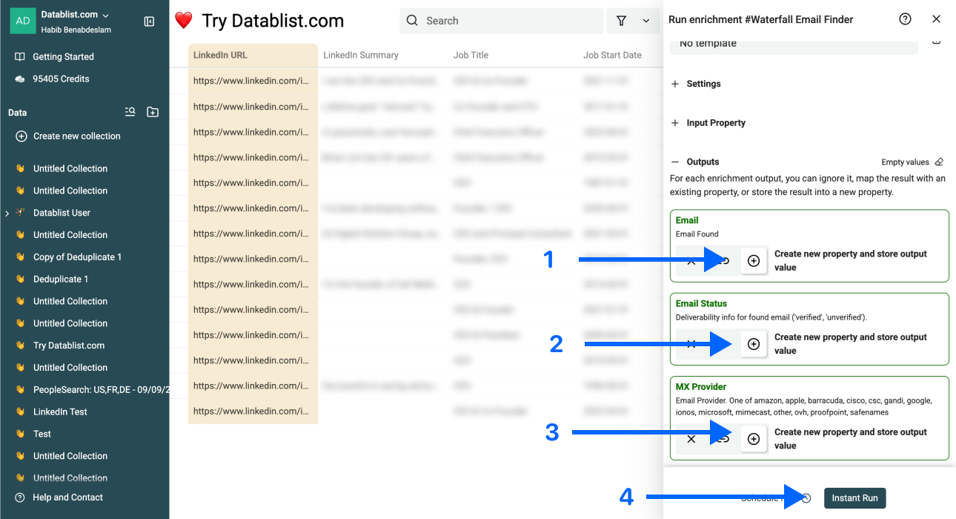Expand the Datablist User tree item
The image size is (956, 519).
[x=7, y=214]
